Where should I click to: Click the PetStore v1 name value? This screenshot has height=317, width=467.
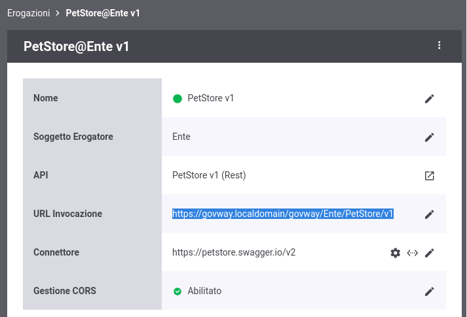pyautogui.click(x=210, y=98)
